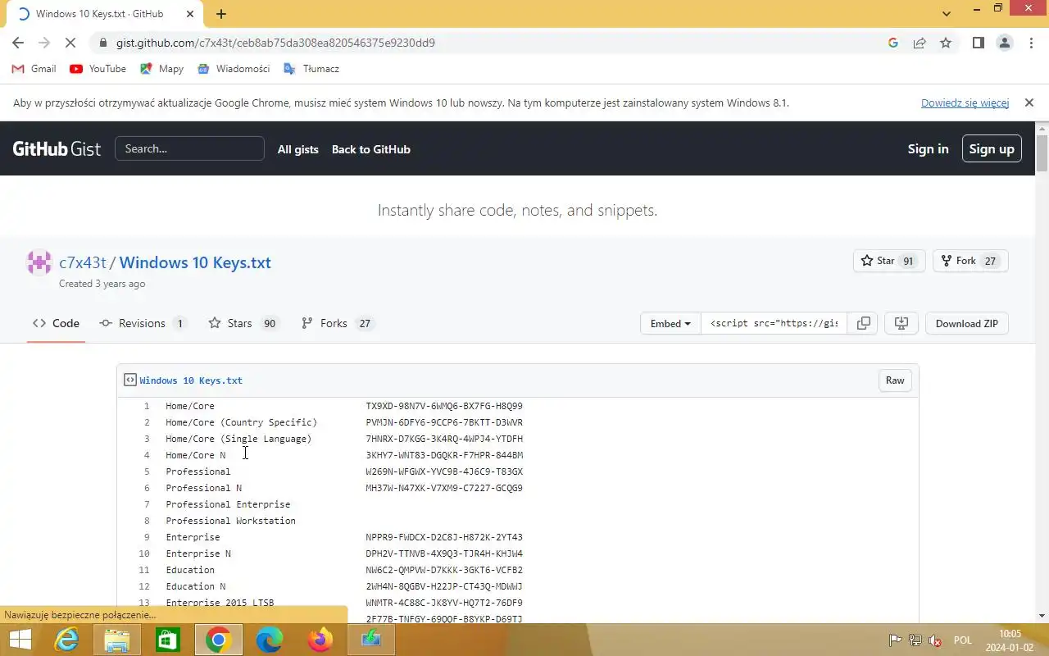Open the Store app from the taskbar
Image resolution: width=1049 pixels, height=656 pixels.
167,640
